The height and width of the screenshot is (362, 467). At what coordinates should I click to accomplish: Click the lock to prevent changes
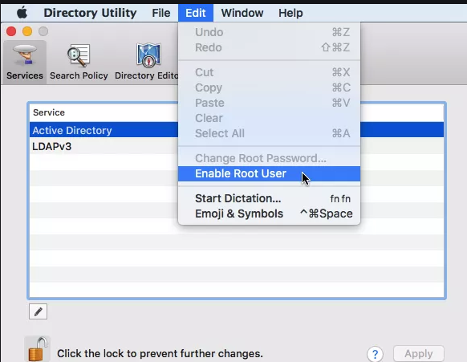click(x=37, y=349)
